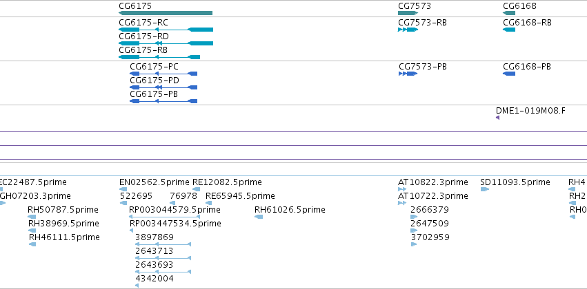
Task: Select the CG6175-PC protein glyph
Action: click(163, 74)
